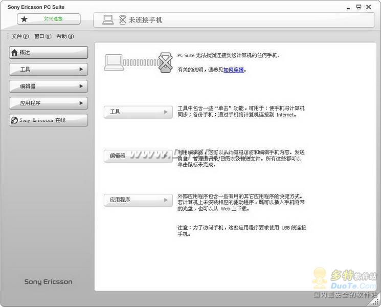Expand the sidebar 编辑器 arrow
Viewport: 381px width, 307px height.
point(81,86)
